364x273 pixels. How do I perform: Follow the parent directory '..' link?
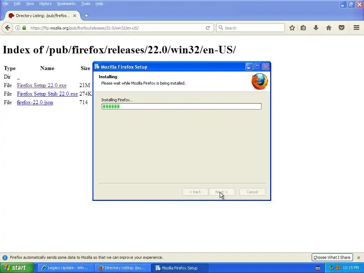point(18,77)
